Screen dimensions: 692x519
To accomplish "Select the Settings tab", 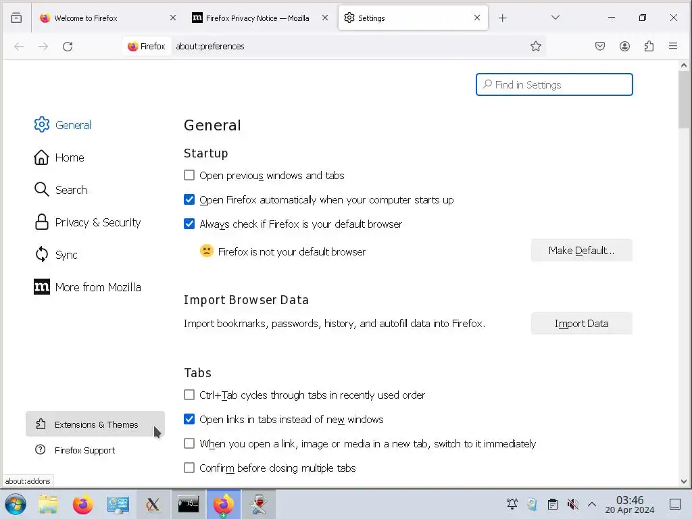I will pos(413,18).
